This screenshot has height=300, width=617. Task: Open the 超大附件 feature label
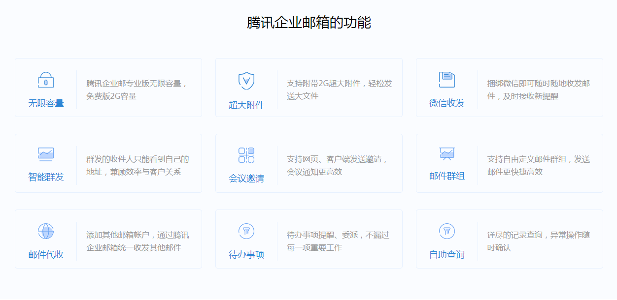pos(246,105)
